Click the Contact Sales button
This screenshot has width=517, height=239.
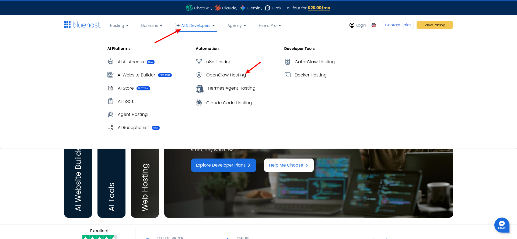pyautogui.click(x=398, y=25)
